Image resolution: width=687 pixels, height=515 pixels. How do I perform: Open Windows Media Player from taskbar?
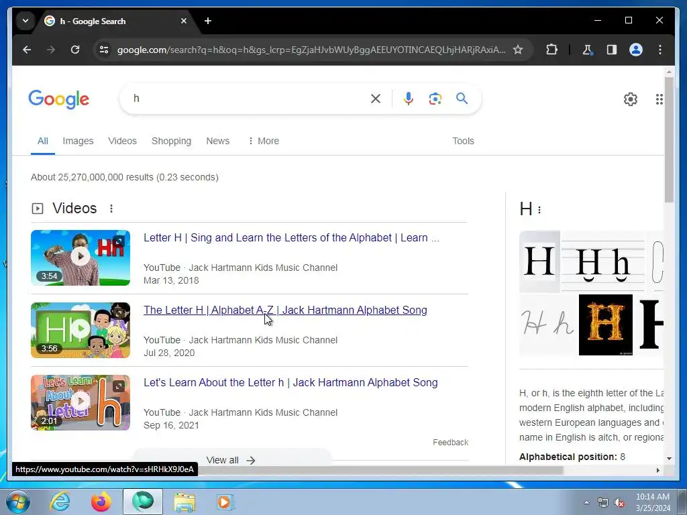tap(225, 502)
